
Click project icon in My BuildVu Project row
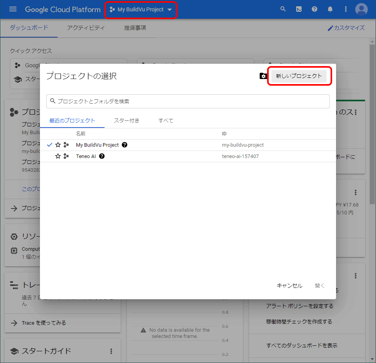(66, 145)
